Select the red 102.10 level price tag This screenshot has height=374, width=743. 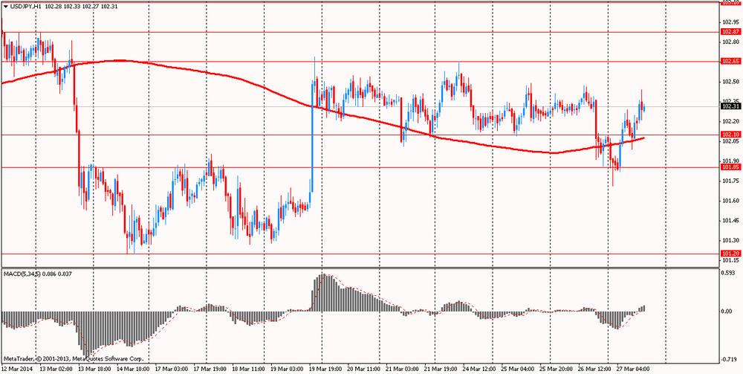[x=730, y=135]
